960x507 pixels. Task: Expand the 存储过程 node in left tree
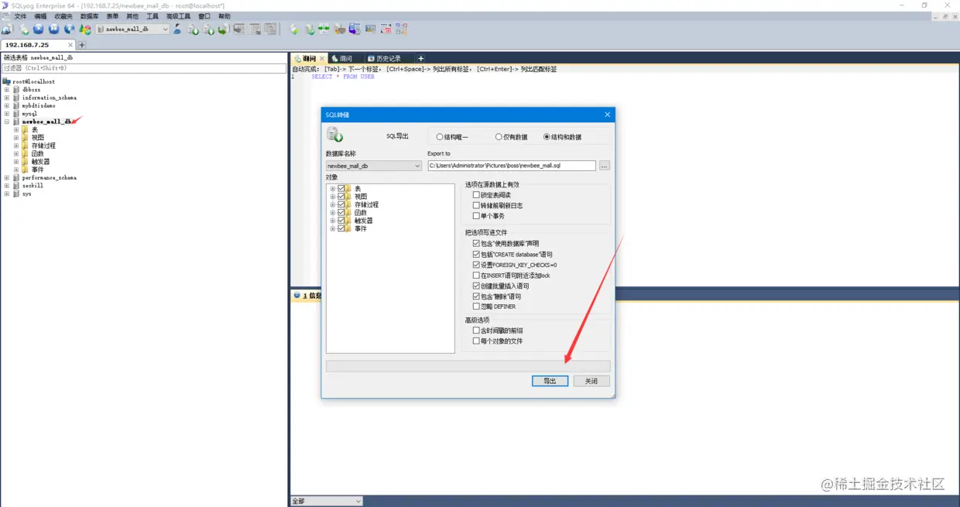pos(16,146)
